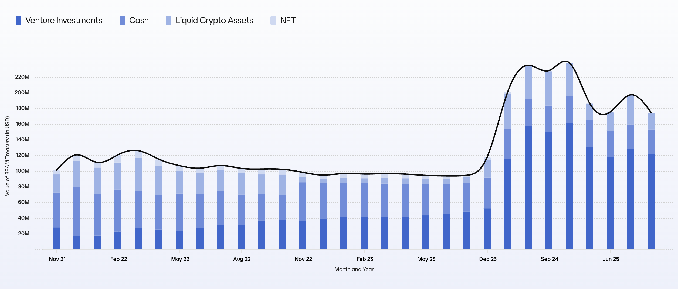
Task: Select the May 23 stacked bar
Action: pyautogui.click(x=426, y=212)
